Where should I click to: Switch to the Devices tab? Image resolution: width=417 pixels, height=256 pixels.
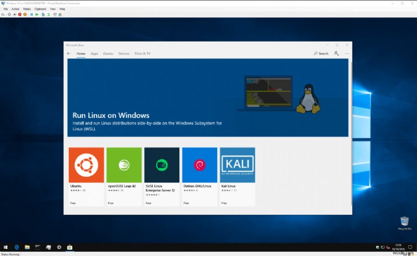pos(124,54)
